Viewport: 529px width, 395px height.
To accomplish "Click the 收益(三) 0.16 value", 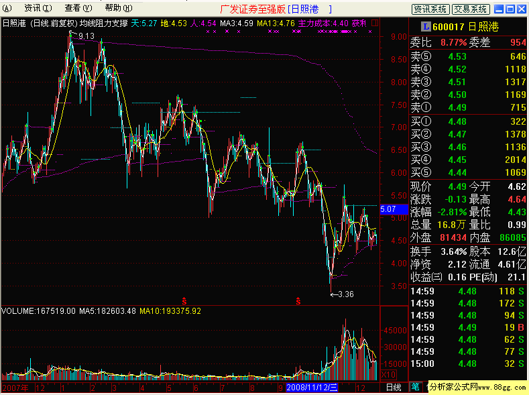I will [457, 277].
